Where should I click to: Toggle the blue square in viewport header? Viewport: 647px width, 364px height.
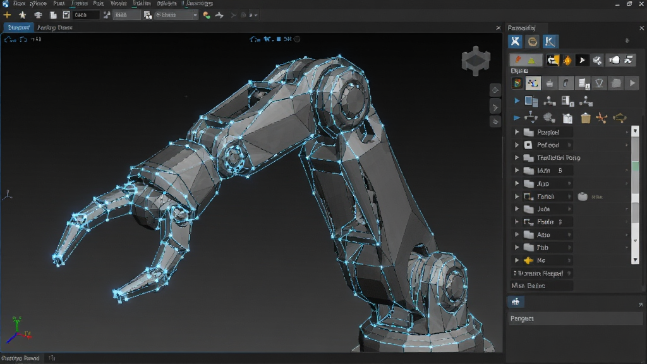coord(279,39)
